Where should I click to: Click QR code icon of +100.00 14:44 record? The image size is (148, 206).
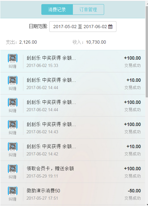click(x=13, y=102)
